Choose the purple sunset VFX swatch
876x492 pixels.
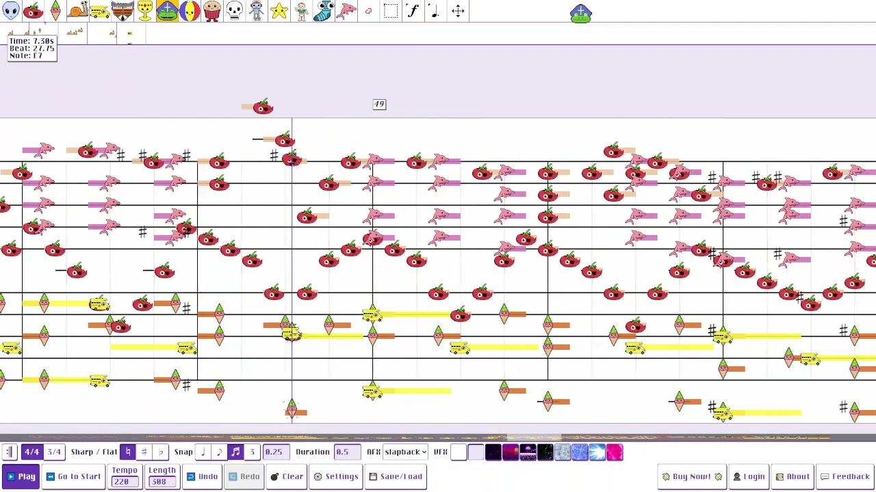511,452
